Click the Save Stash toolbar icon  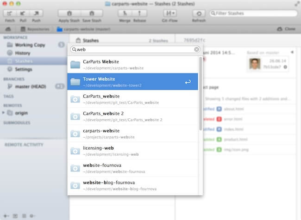[x=92, y=13]
